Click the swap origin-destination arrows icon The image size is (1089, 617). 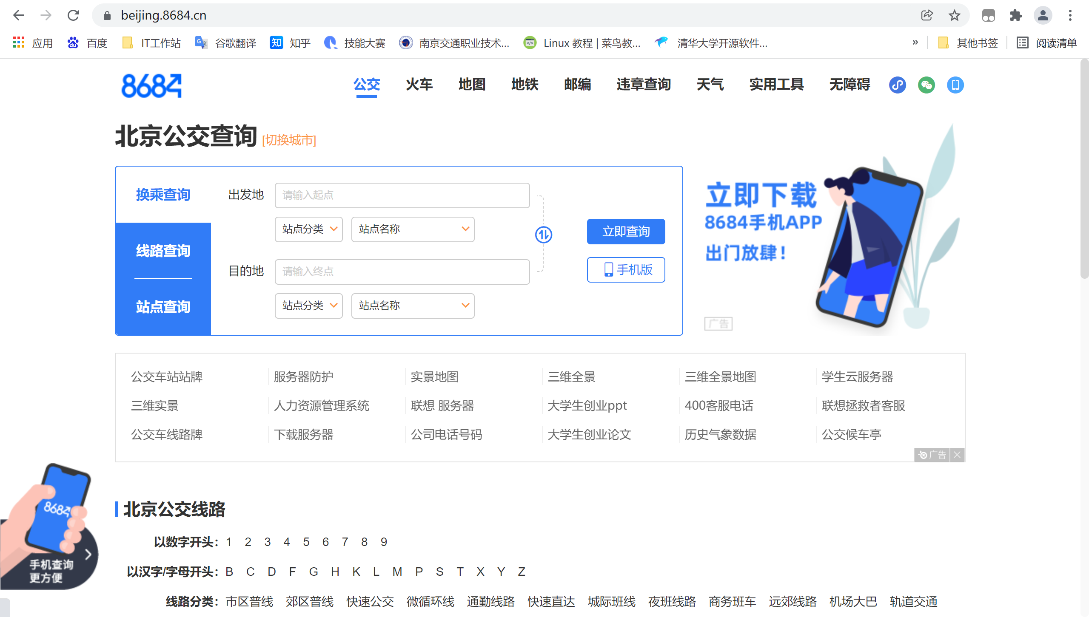coord(543,234)
